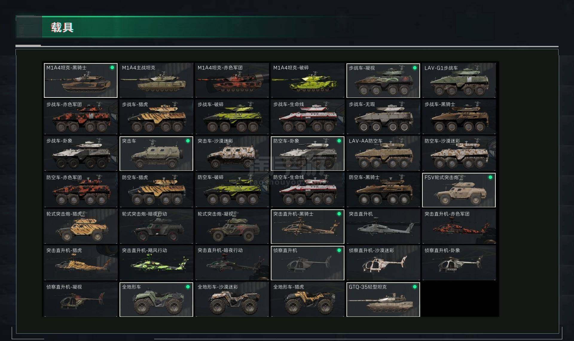This screenshot has height=341, width=574.
Task: Open the 载具 vehicles header tab
Action: click(62, 27)
